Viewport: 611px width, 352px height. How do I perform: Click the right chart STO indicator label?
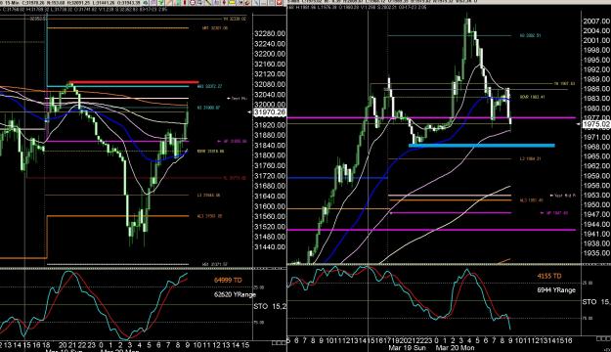pyautogui.click(x=596, y=302)
